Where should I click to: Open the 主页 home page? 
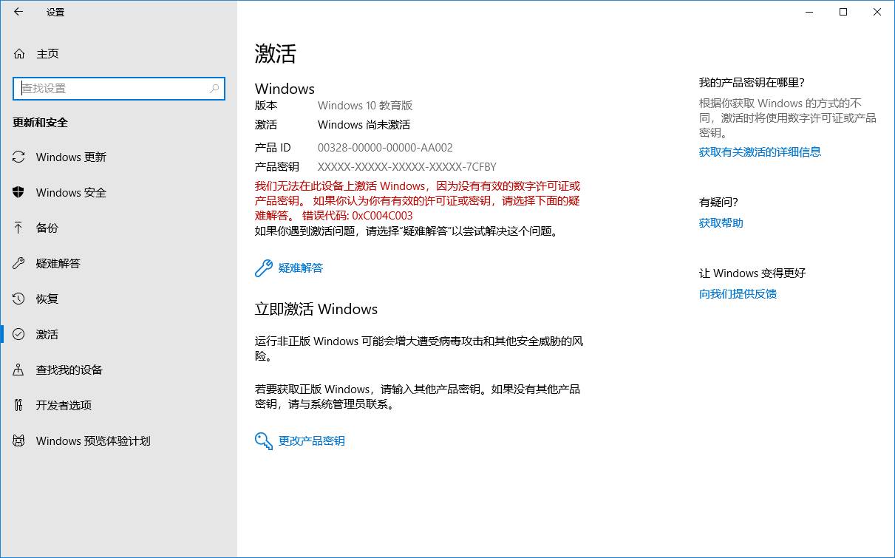click(x=118, y=54)
